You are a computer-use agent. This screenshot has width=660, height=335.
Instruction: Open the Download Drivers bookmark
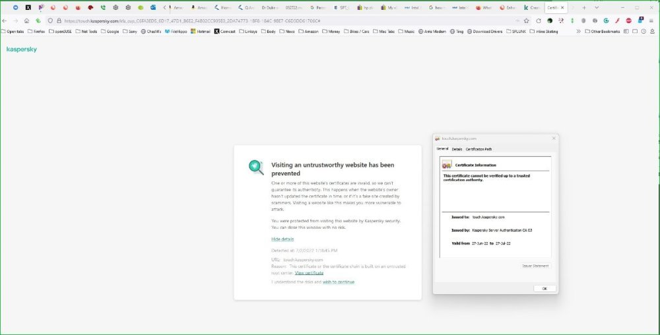(485, 31)
